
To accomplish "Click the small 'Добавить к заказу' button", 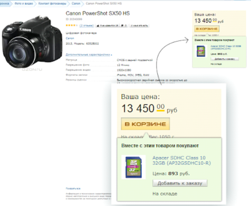I will [x=224, y=59].
